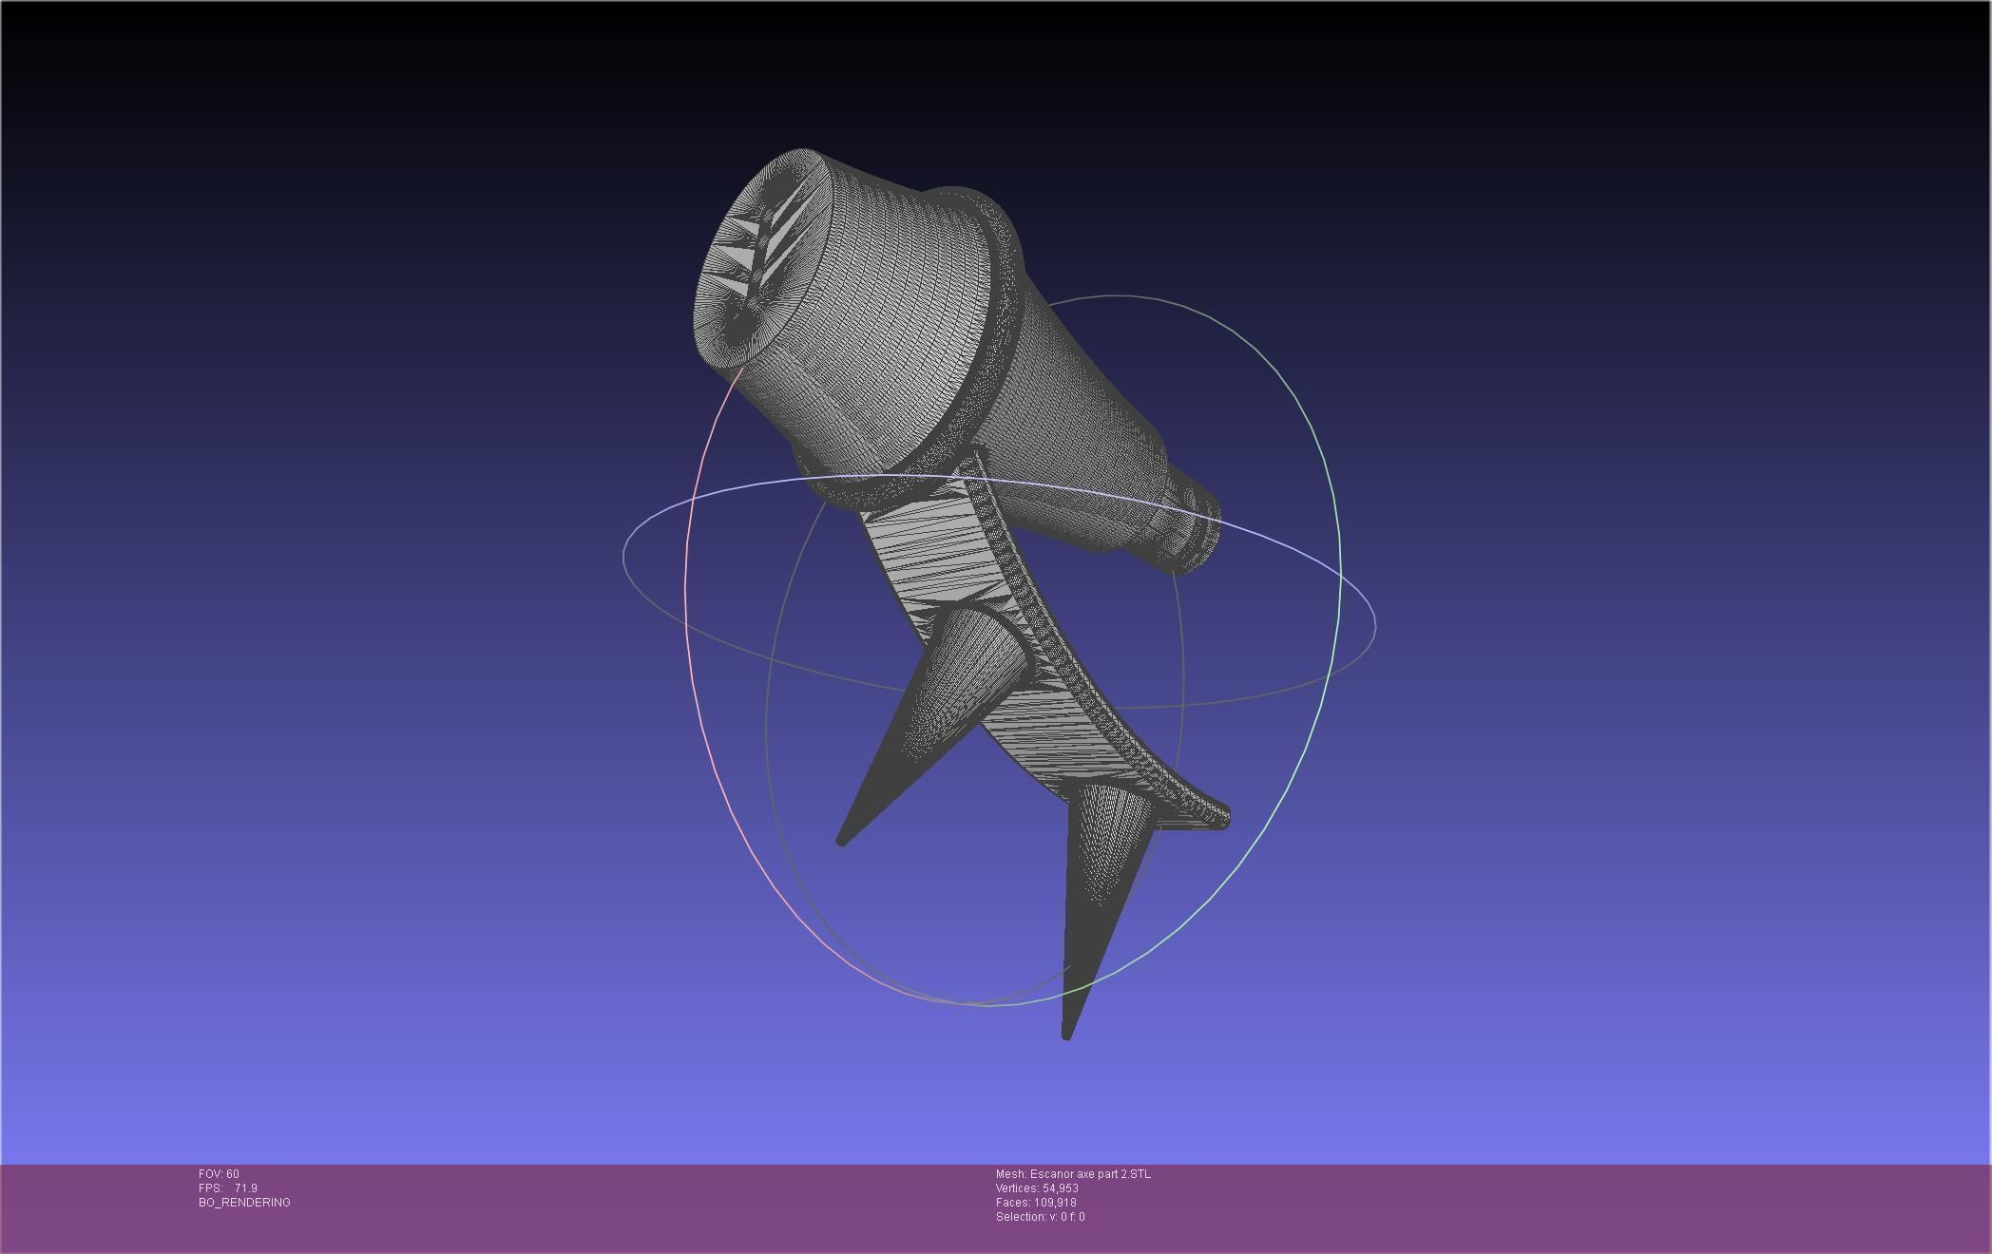Click the 'FOV: 60' status text
The height and width of the screenshot is (1254, 1992).
219,1174
